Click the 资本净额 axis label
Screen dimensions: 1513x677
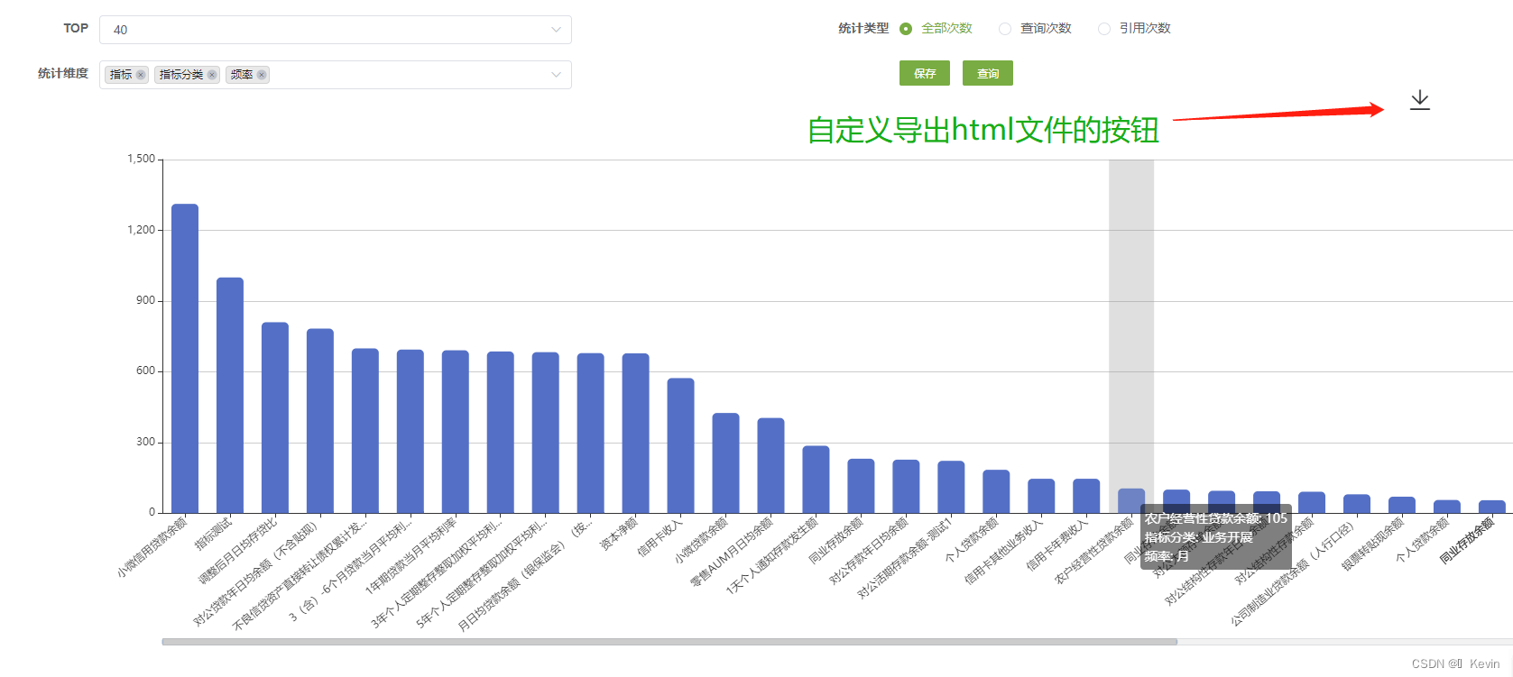(x=619, y=534)
